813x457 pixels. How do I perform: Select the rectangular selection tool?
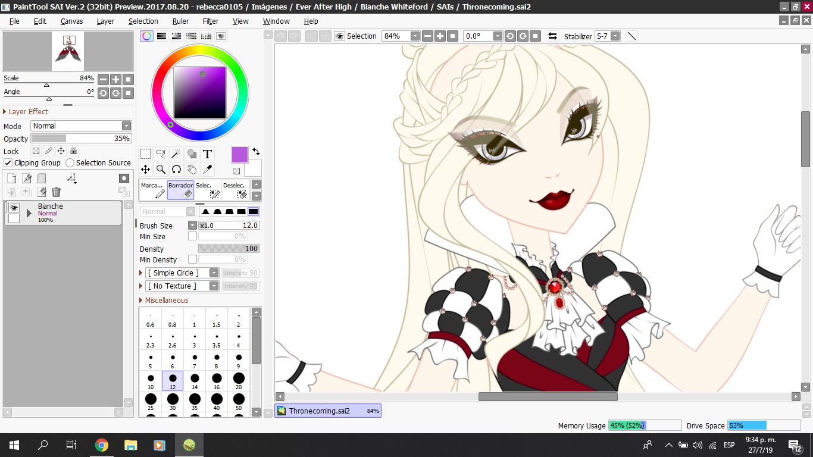point(145,154)
